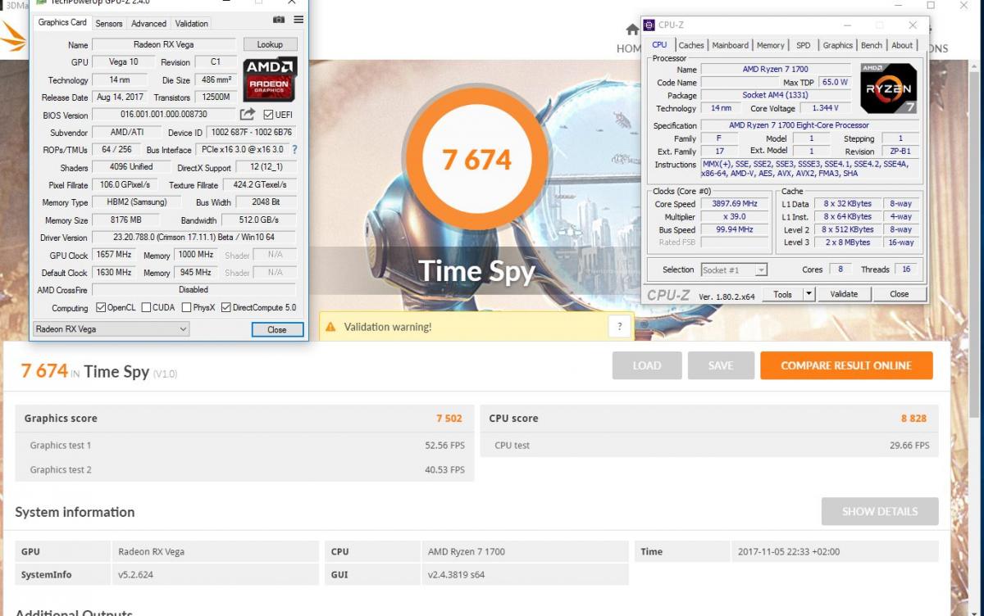This screenshot has width=984, height=616.
Task: Open the GPU-Z hamburger menu
Action: (298, 20)
